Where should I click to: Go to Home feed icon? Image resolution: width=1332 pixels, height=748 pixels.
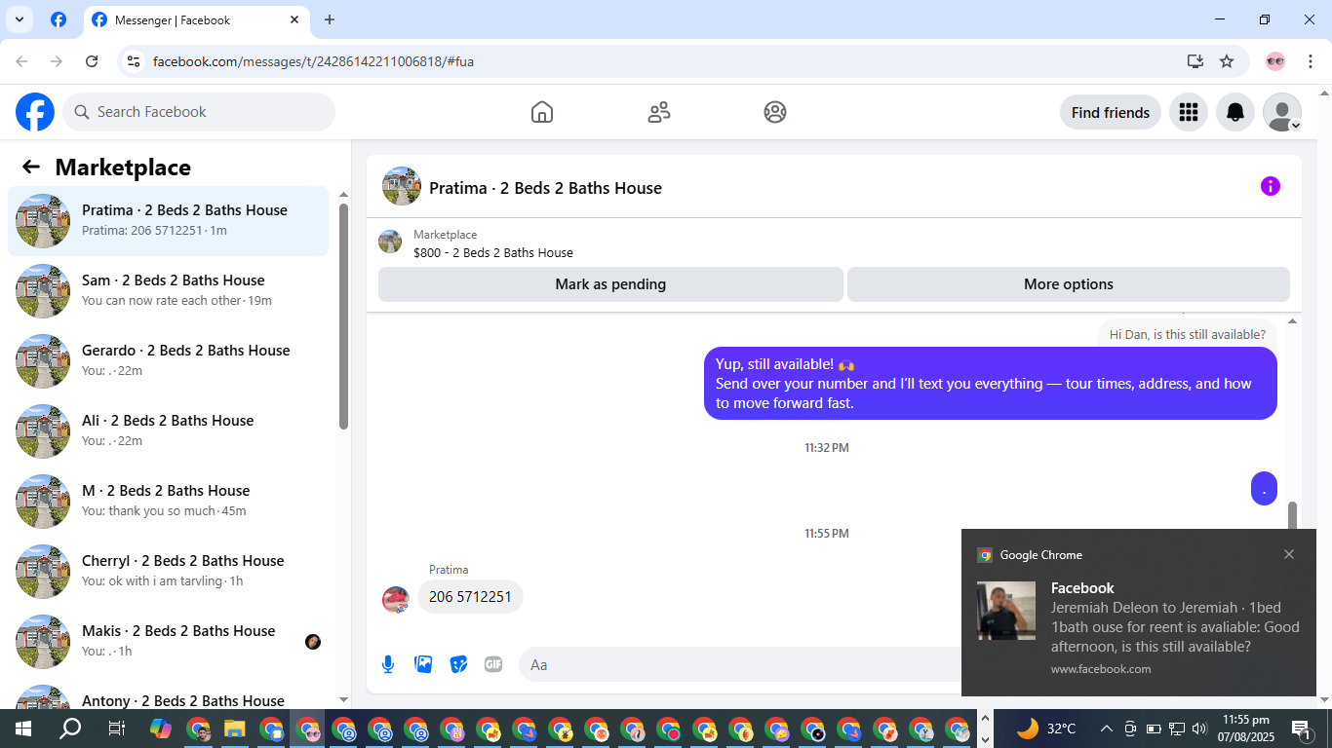tap(542, 112)
